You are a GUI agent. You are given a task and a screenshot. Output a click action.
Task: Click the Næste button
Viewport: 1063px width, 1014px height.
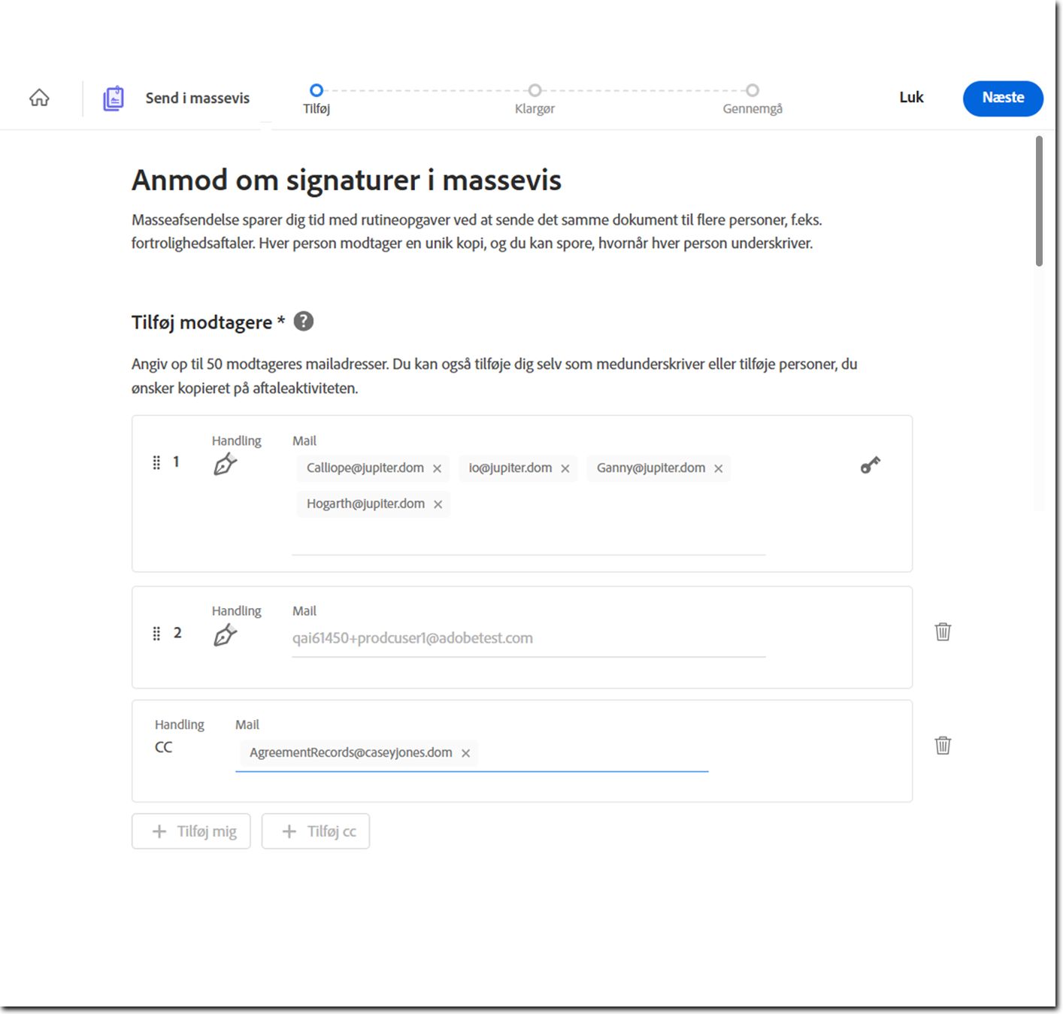(1003, 98)
